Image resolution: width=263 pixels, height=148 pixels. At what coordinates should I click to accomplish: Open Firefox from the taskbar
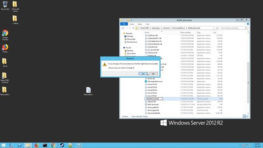37,145
